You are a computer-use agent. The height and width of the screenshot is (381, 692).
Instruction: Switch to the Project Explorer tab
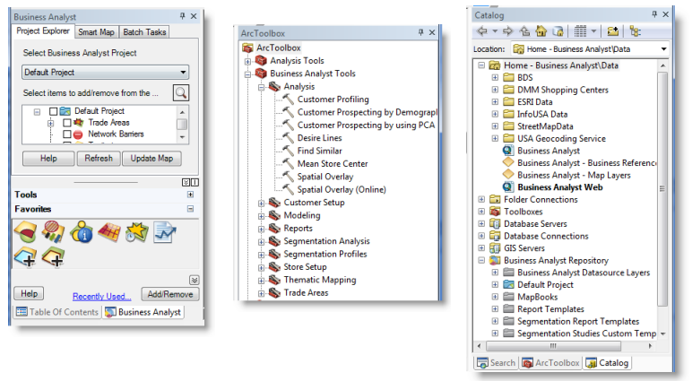coord(43,30)
